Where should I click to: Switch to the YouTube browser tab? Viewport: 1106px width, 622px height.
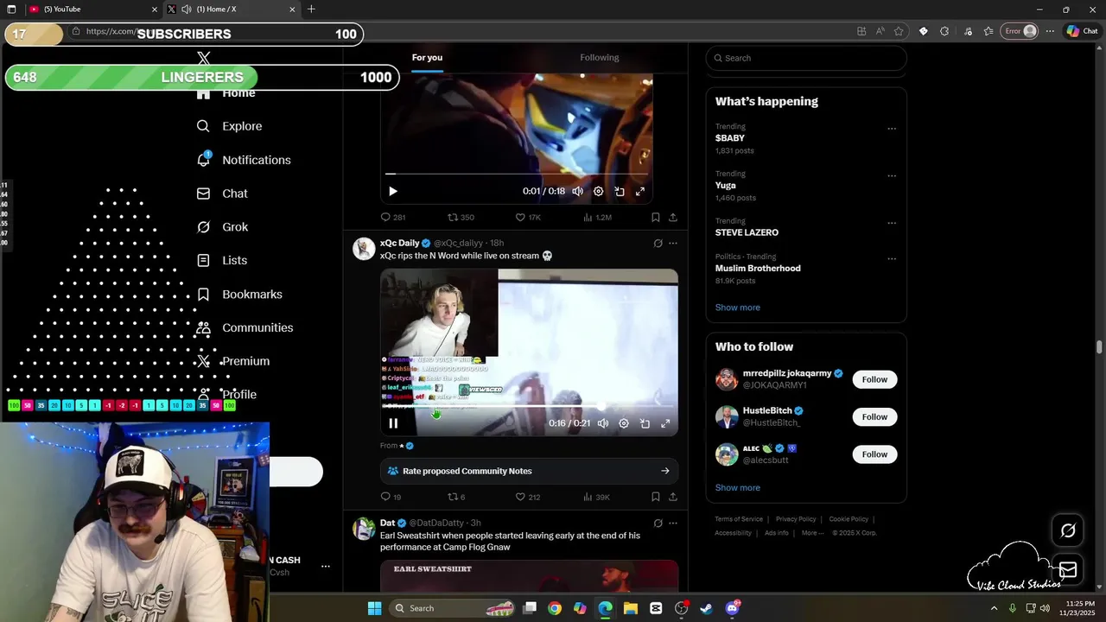click(x=92, y=10)
